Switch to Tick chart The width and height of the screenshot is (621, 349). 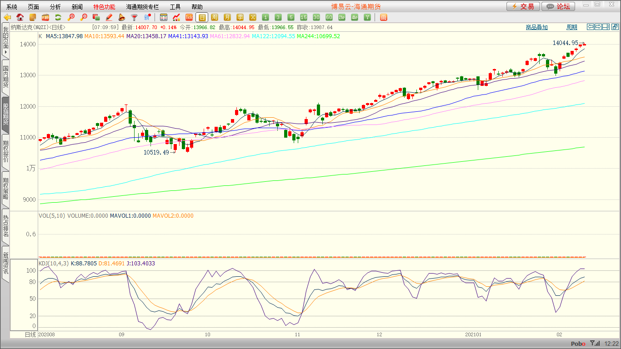[189, 17]
